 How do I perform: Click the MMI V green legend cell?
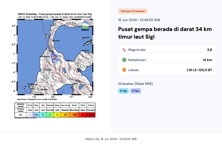(x=50, y=115)
